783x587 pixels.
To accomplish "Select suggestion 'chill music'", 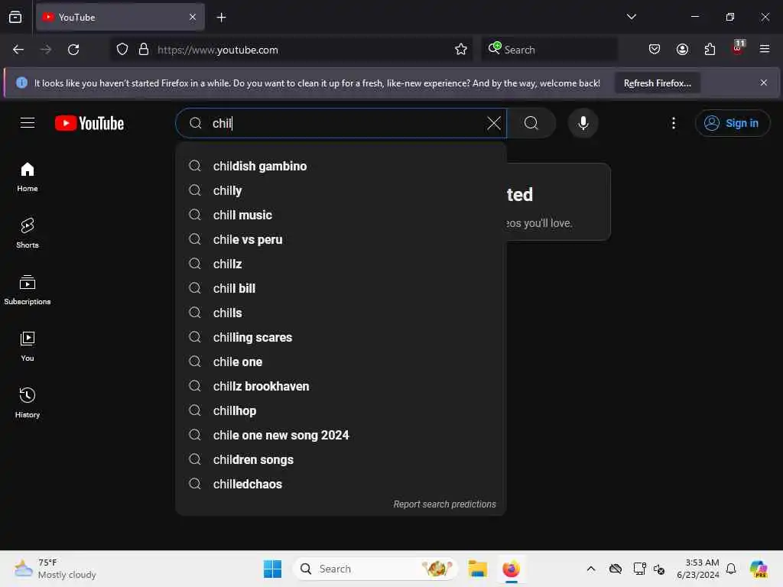I will click(x=341, y=215).
